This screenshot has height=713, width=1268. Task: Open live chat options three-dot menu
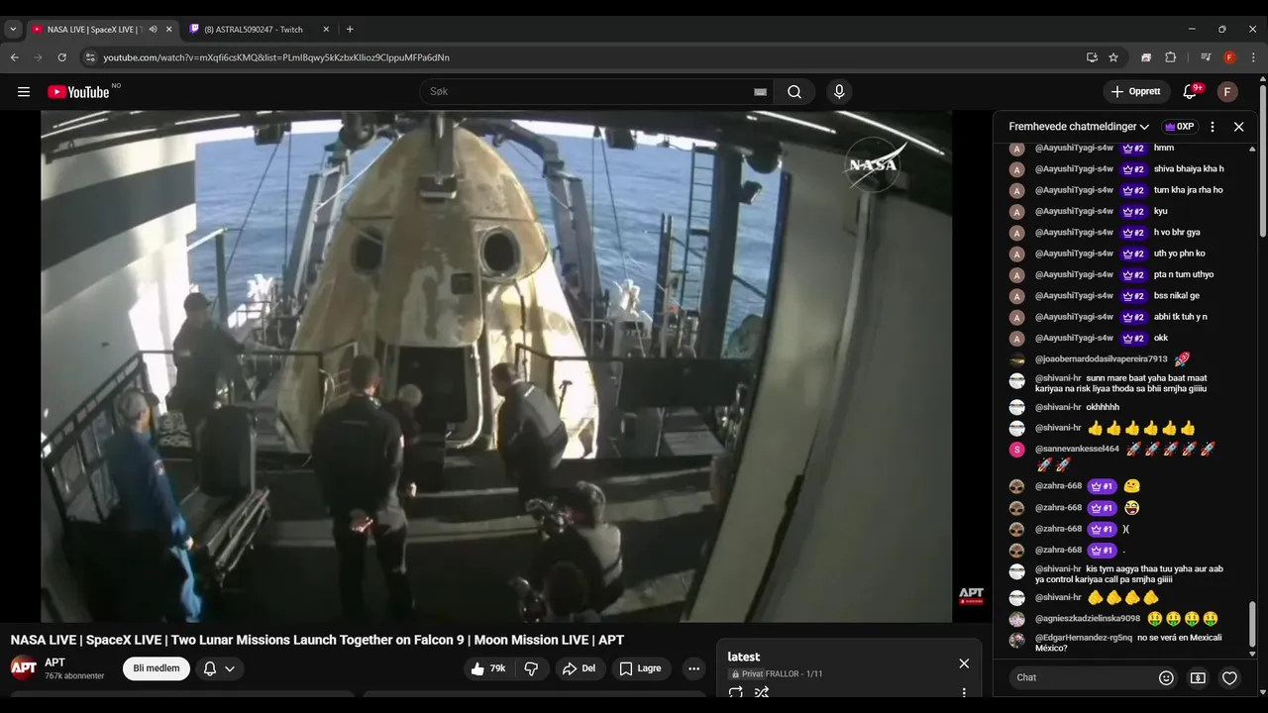[x=1212, y=127]
